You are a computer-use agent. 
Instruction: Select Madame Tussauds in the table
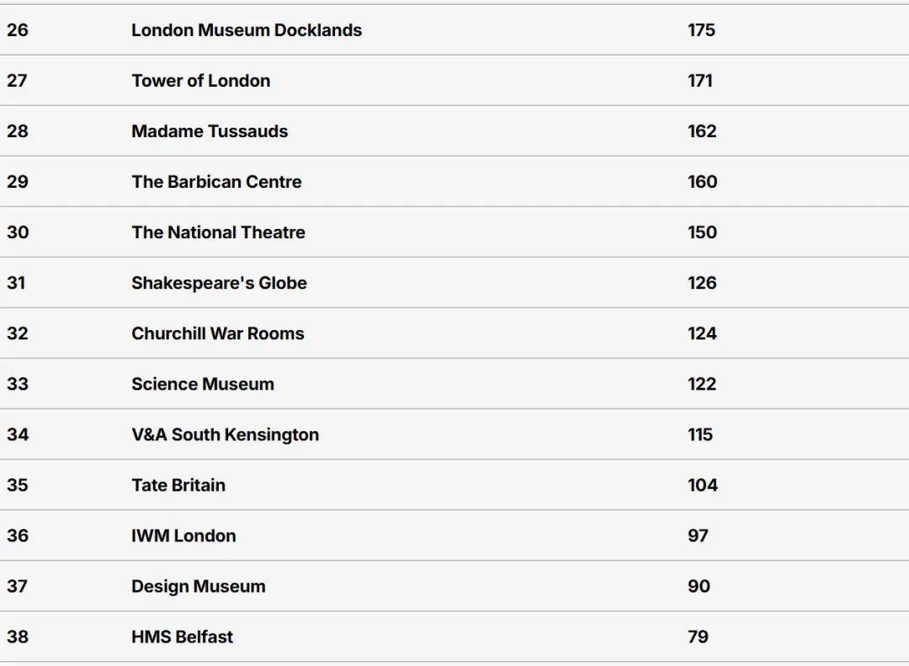[210, 131]
